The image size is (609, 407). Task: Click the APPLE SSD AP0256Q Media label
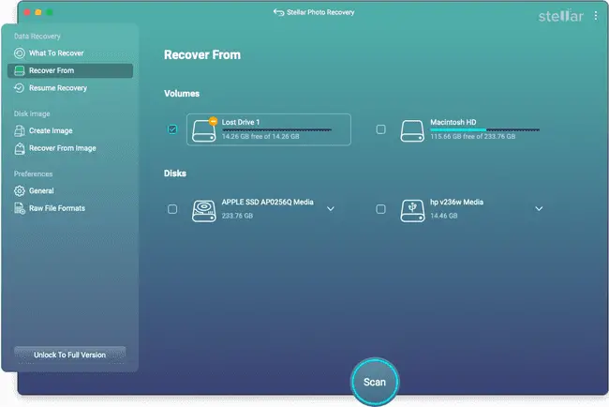pos(268,203)
